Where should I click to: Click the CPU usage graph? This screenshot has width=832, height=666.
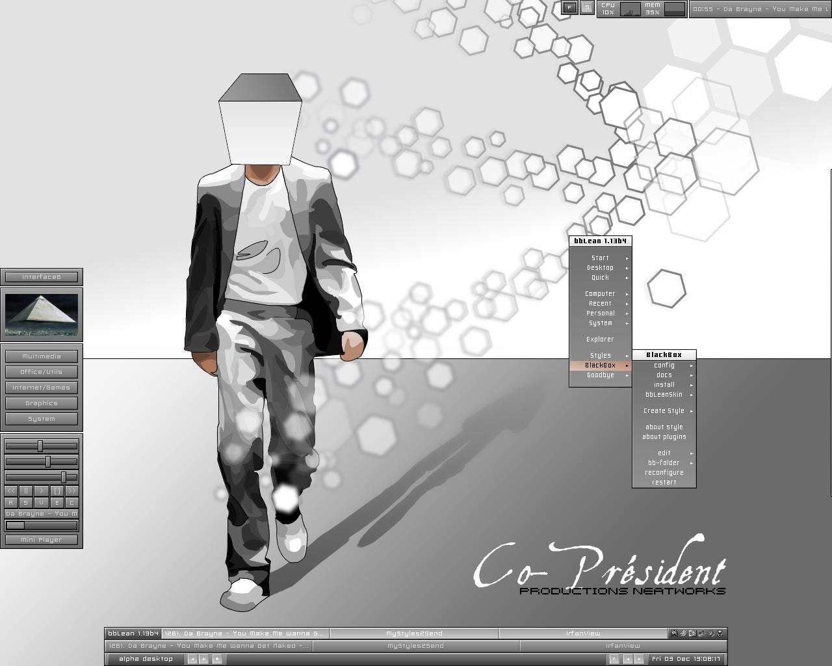pos(630,9)
